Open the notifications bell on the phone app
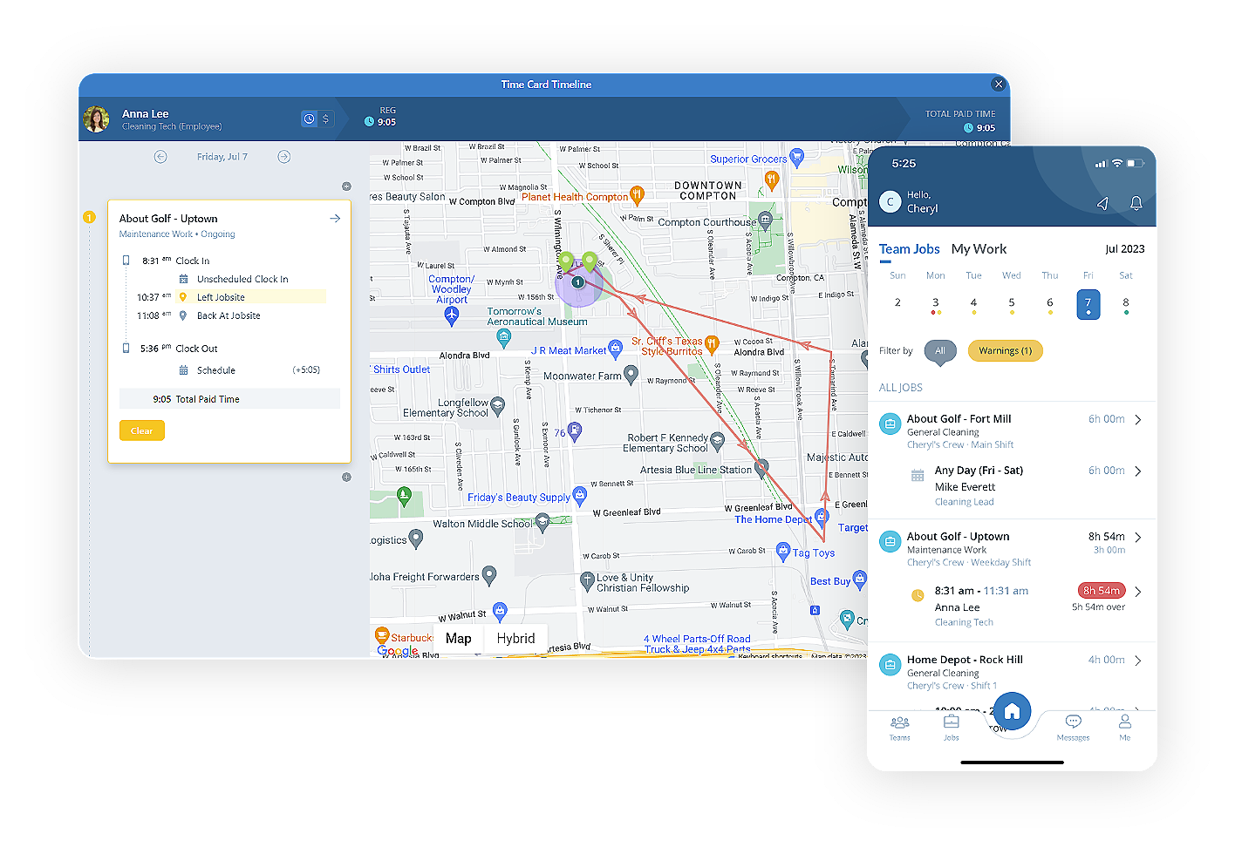The image size is (1235, 854). click(x=1136, y=203)
